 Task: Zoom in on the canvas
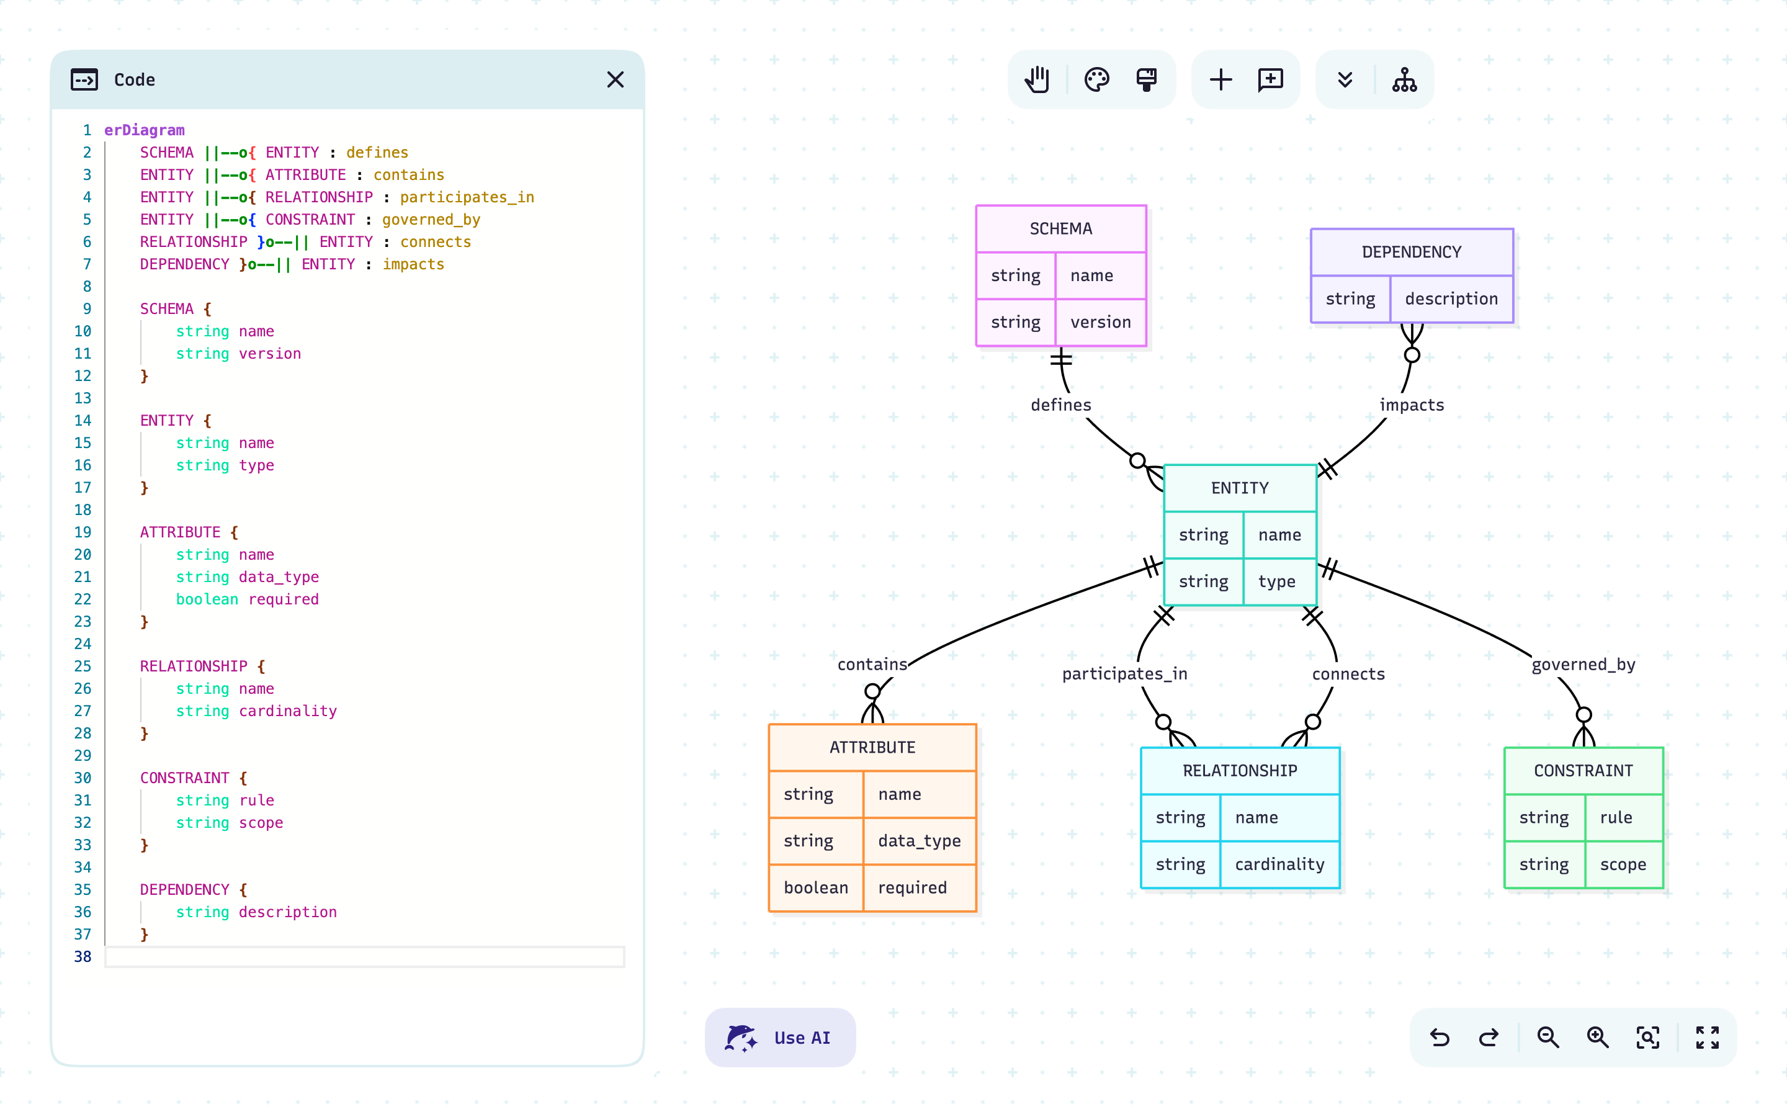[1598, 1037]
